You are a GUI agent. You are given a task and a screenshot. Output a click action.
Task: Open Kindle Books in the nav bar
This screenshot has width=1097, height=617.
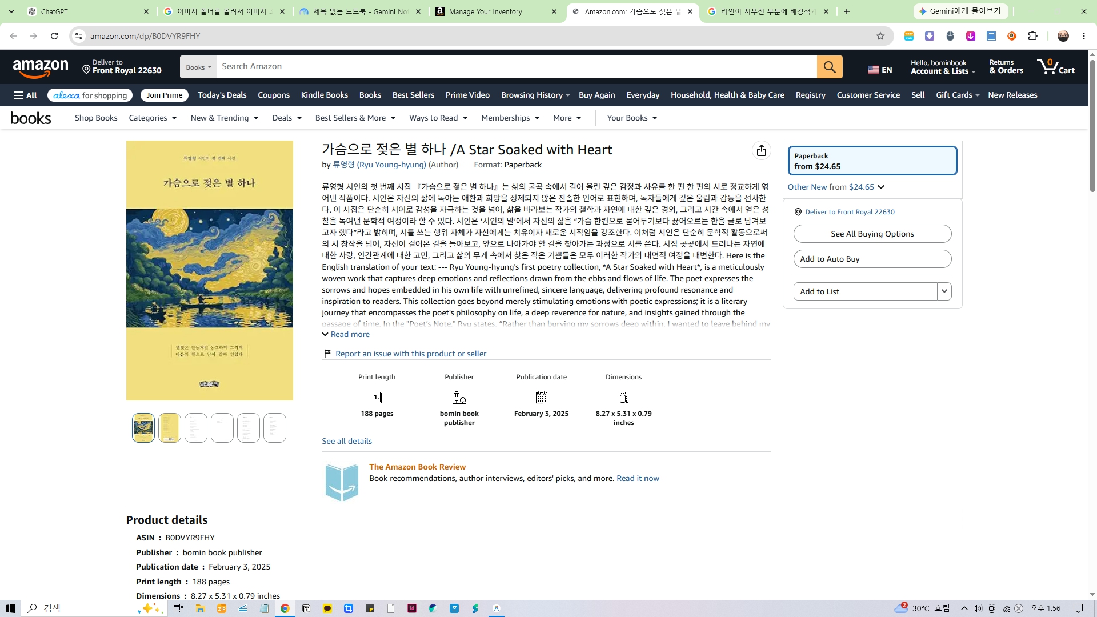coord(325,95)
